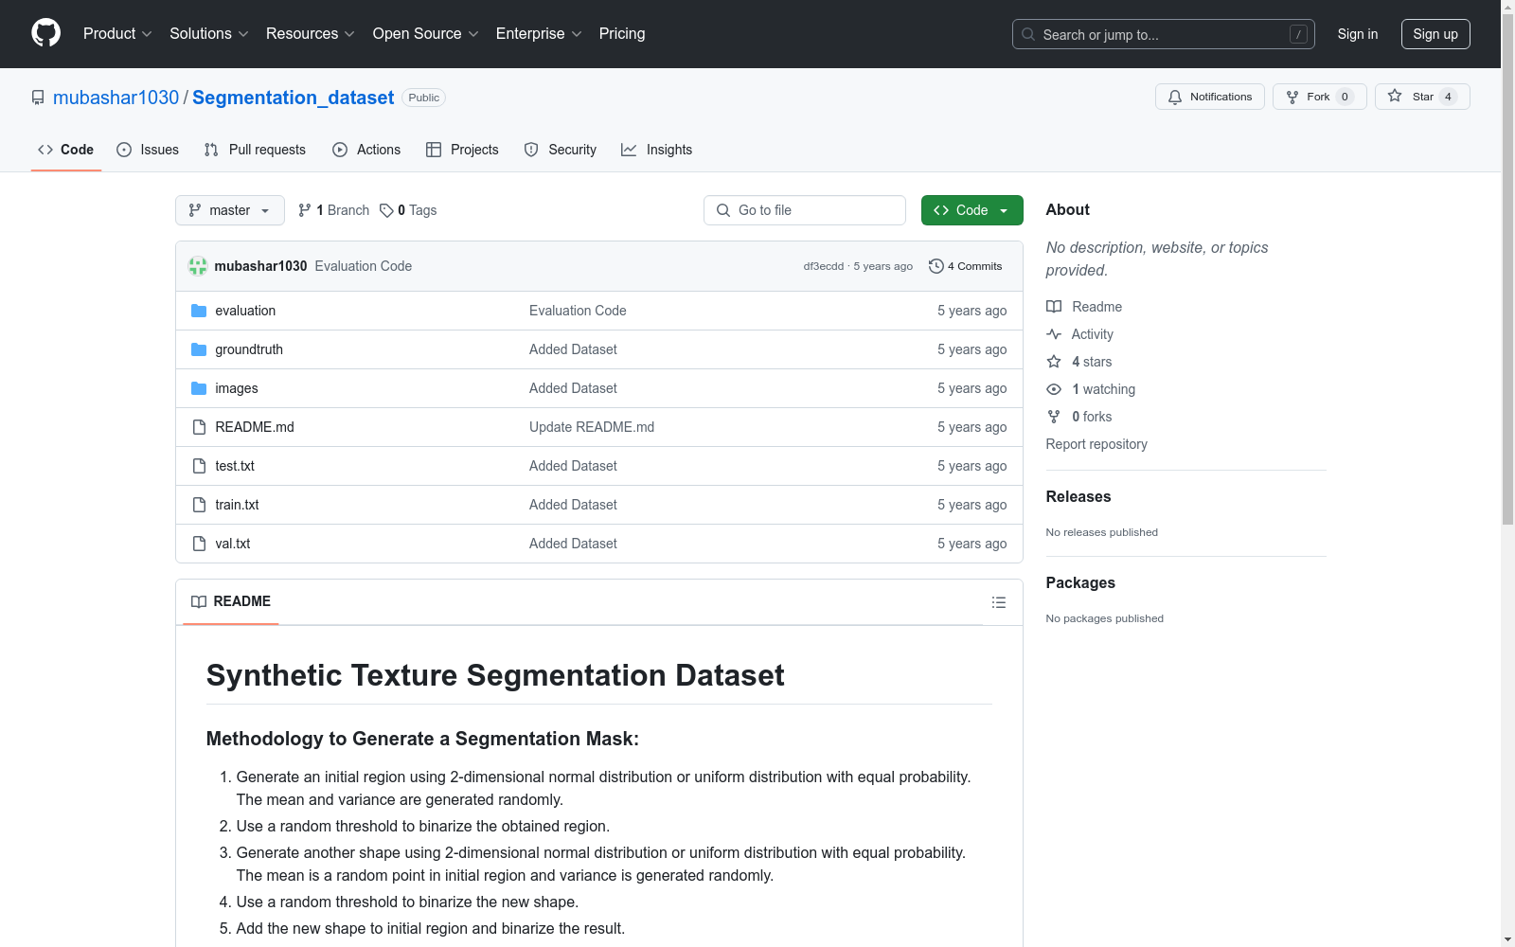
Task: Click the repository icon before mubashar1030
Action: 38,98
